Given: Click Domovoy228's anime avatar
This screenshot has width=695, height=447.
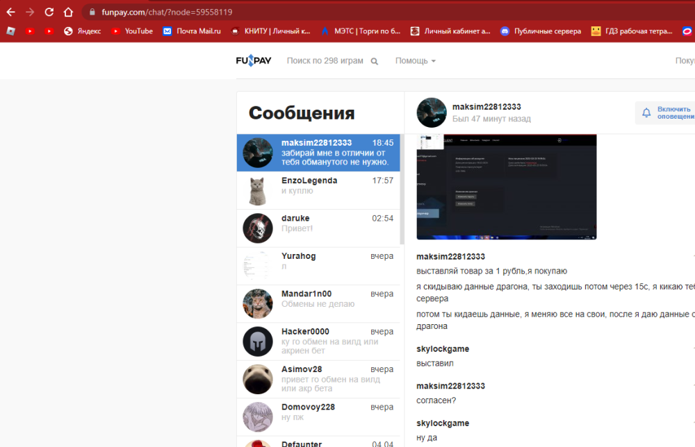Looking at the screenshot, I should [258, 417].
